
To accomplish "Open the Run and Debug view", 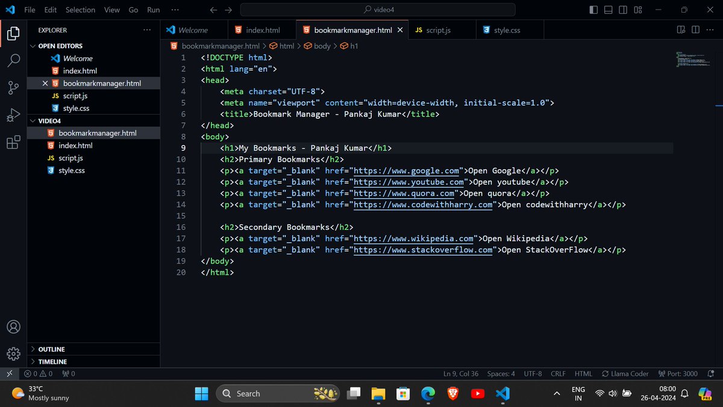I will point(13,115).
